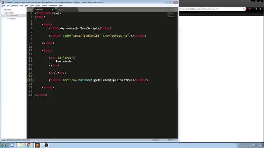Click 'Bem vindo ...' text on line 14
Image resolution: width=264 pixels, height=148 pixels.
coord(67,61)
